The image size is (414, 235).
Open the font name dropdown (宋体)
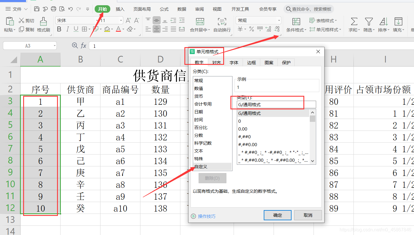[x=97, y=20]
